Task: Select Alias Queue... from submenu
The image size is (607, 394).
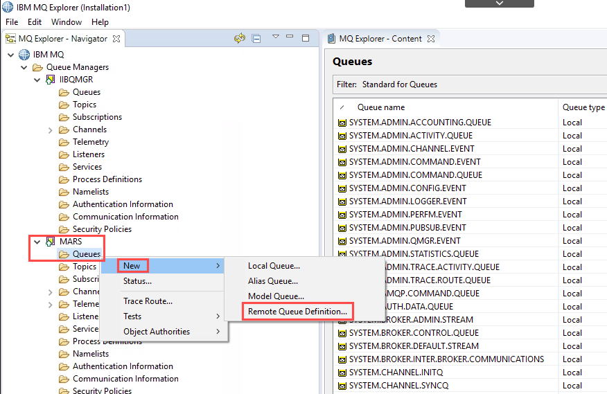Action: [x=273, y=281]
